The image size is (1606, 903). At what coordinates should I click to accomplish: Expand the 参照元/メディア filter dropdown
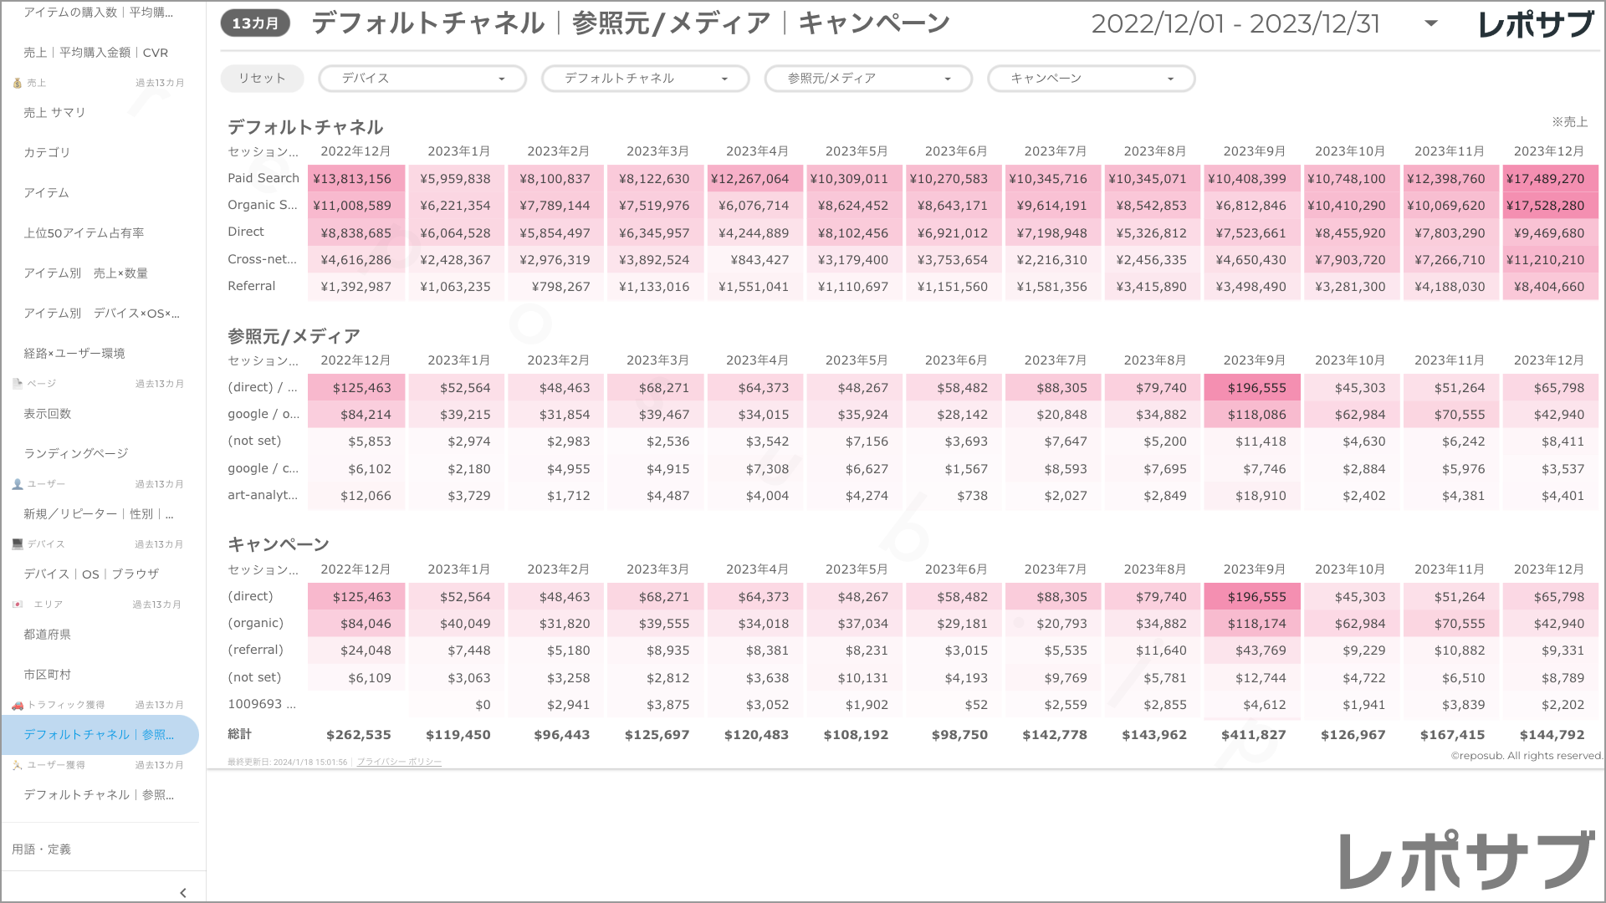click(x=868, y=79)
